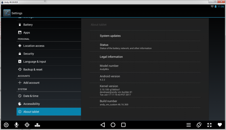The height and width of the screenshot is (130, 226).
Task: Tap the Battery icon in settings list
Action: [20, 25]
